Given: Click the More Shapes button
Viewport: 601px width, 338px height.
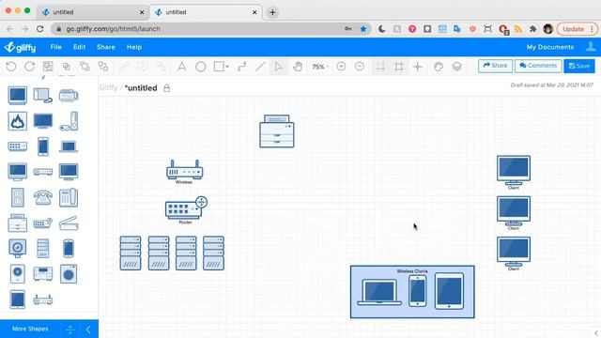Looking at the screenshot, I should 30,329.
